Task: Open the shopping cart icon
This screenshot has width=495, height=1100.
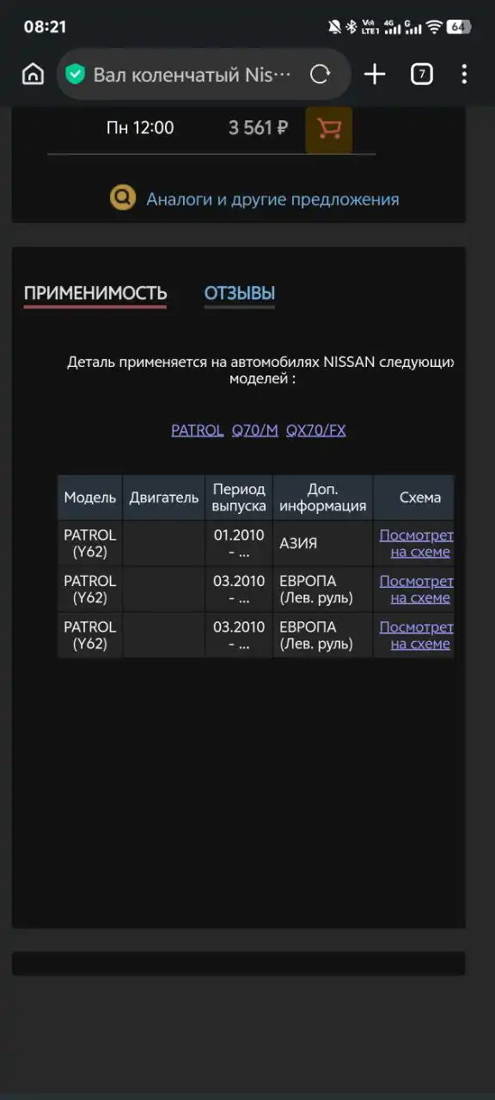Action: [x=329, y=129]
